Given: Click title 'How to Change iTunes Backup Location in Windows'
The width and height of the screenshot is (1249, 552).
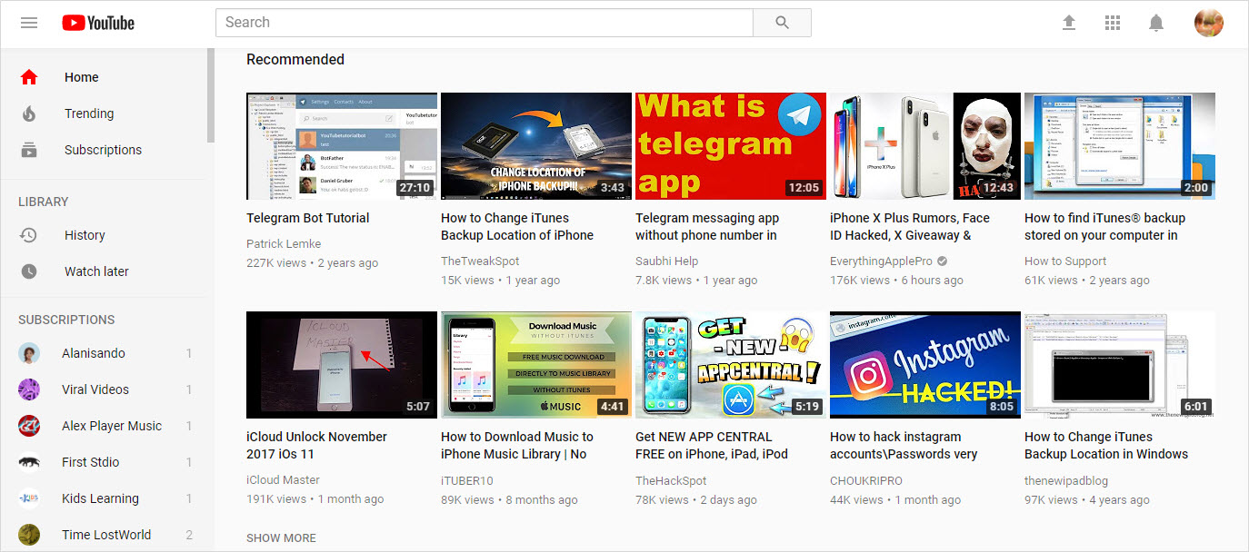Looking at the screenshot, I should pyautogui.click(x=1106, y=446).
